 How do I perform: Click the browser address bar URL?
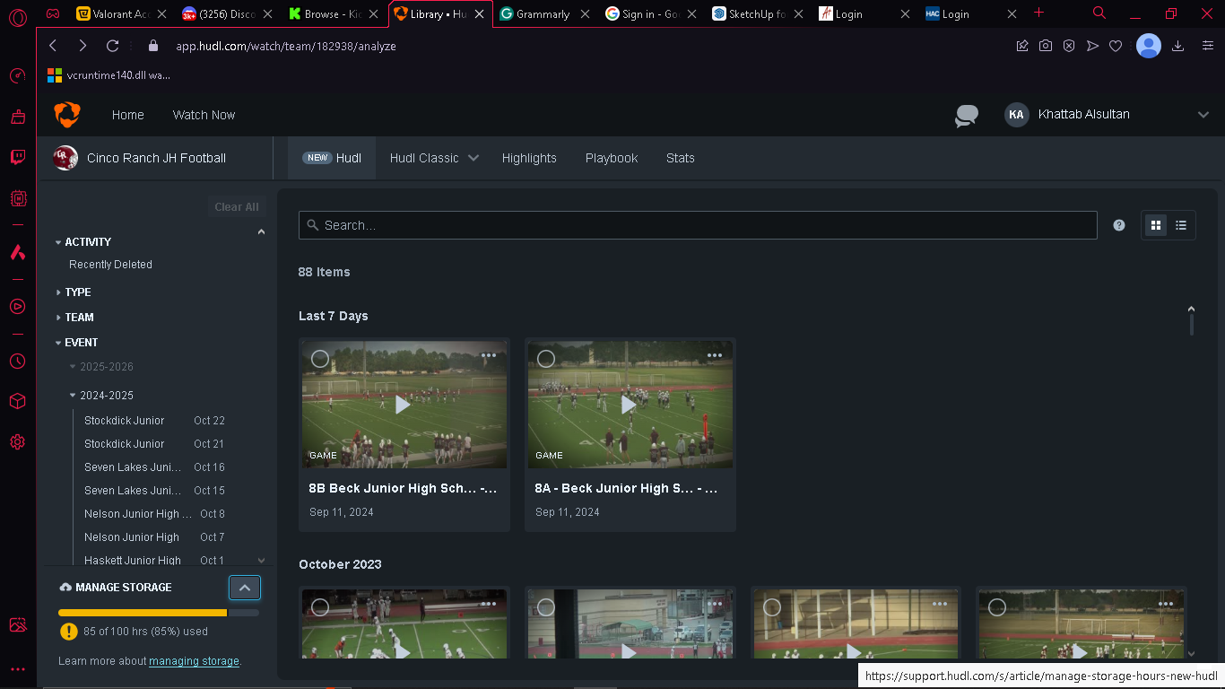click(286, 46)
